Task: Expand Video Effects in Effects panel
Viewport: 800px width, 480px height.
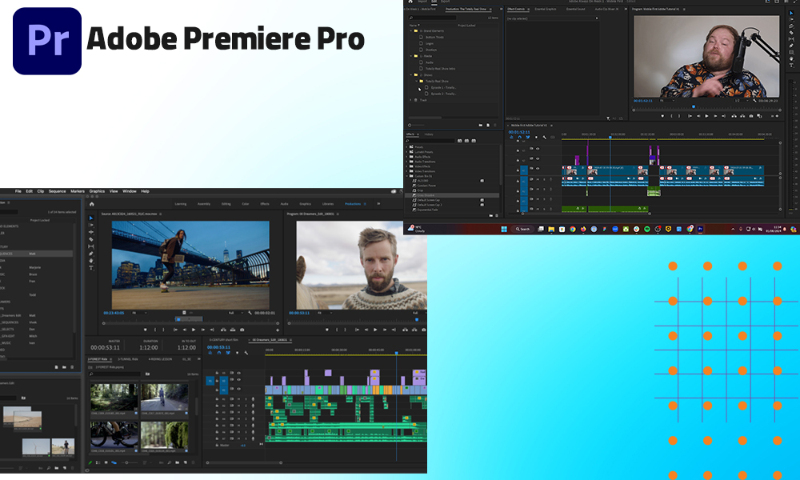Action: pos(407,166)
